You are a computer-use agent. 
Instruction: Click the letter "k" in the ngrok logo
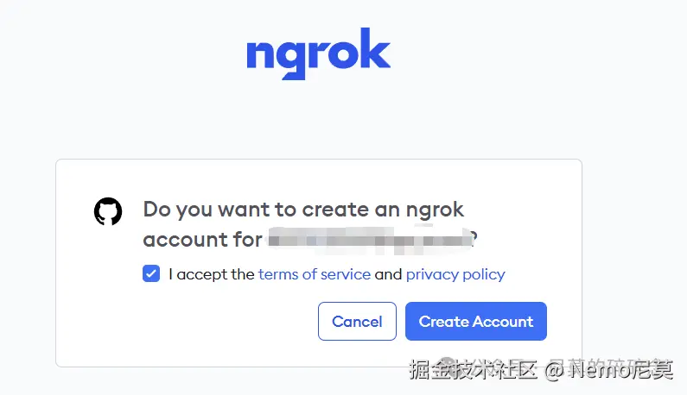tap(375, 48)
